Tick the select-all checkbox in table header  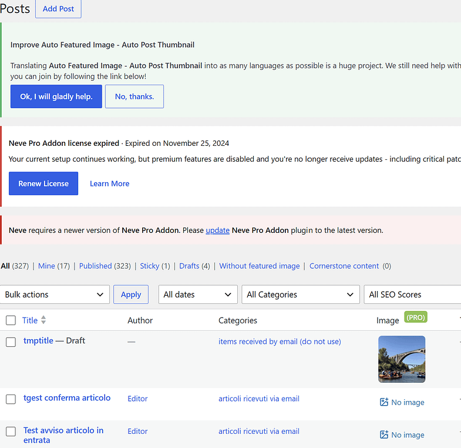point(11,320)
